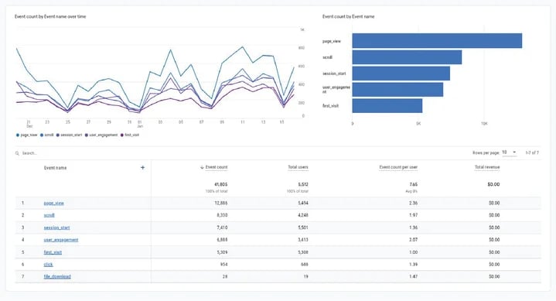Click the 12,886 event count cell
Image resolution: width=556 pixels, height=301 pixels.
(221, 203)
